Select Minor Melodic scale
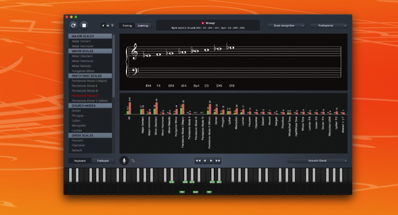The height and width of the screenshot is (215, 398). point(90,66)
